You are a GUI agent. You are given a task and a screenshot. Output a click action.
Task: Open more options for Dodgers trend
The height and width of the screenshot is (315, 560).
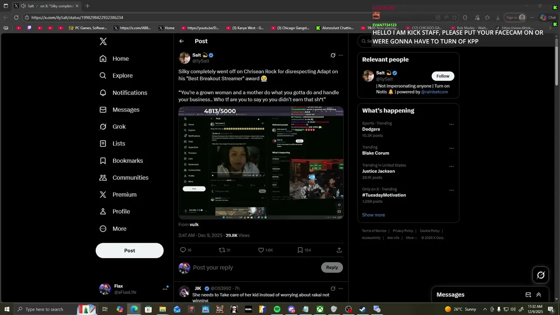(451, 125)
